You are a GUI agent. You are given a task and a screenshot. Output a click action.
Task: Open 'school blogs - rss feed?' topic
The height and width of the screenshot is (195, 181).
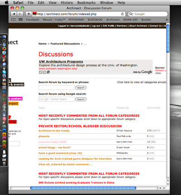pyautogui.click(x=54, y=147)
